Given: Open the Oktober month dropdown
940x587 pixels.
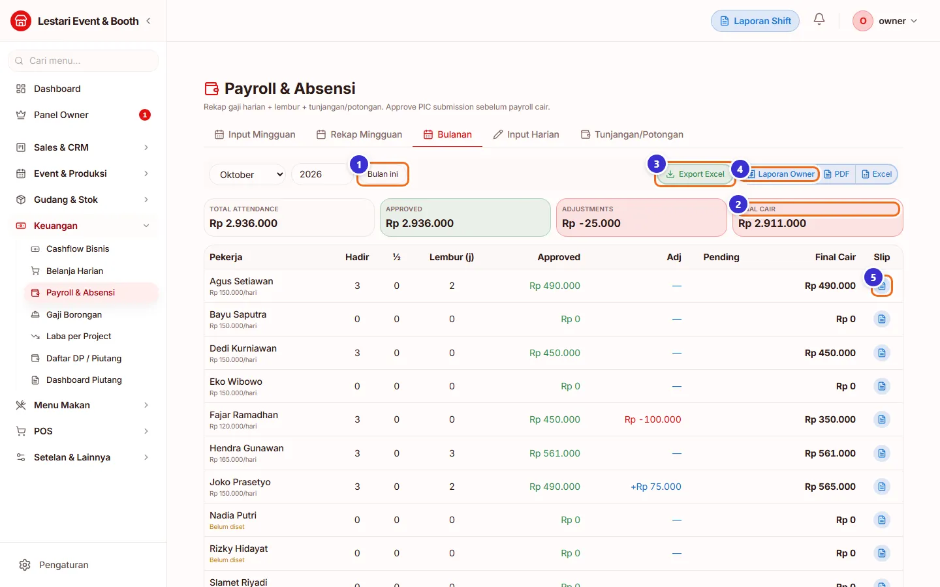Looking at the screenshot, I should tap(247, 174).
